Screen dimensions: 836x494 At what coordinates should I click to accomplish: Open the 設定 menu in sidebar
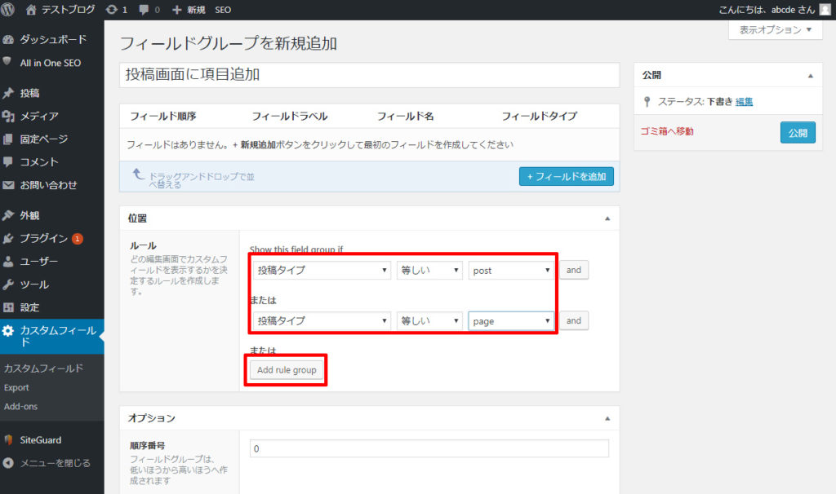click(29, 307)
